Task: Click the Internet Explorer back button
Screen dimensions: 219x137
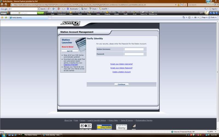Action: pos(2,5)
